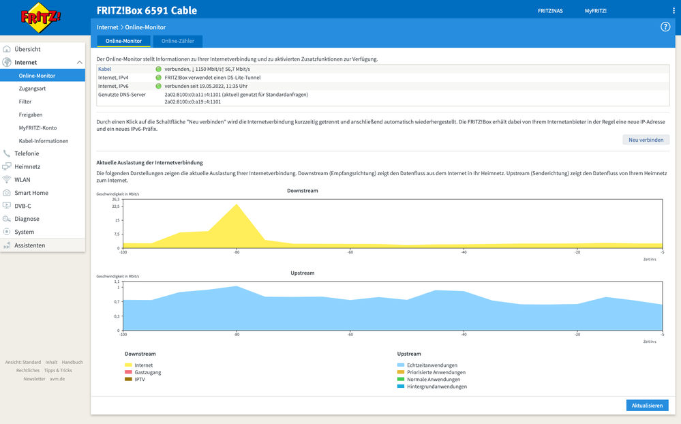
Task: Click the WLAN wireless icon
Action: pos(7,180)
